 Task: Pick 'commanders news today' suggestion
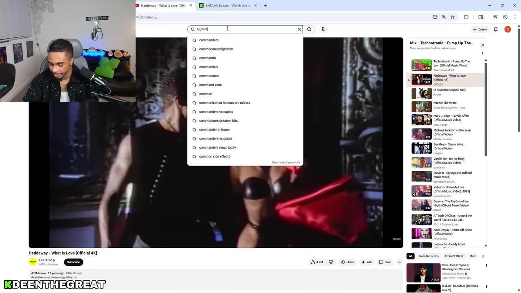click(245, 148)
